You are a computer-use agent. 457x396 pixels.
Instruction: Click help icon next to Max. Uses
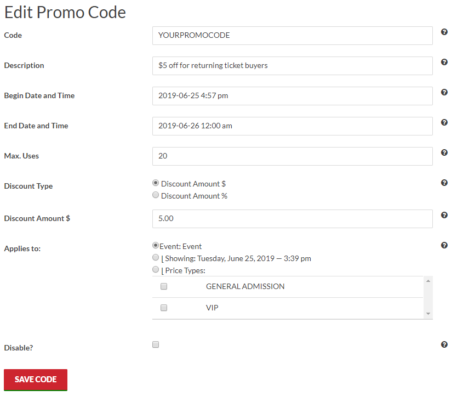(x=444, y=152)
